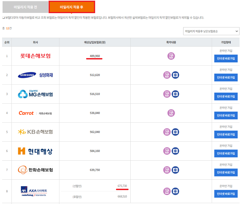Click the 회사 column header
This screenshot has width=240, height=204.
click(x=35, y=42)
